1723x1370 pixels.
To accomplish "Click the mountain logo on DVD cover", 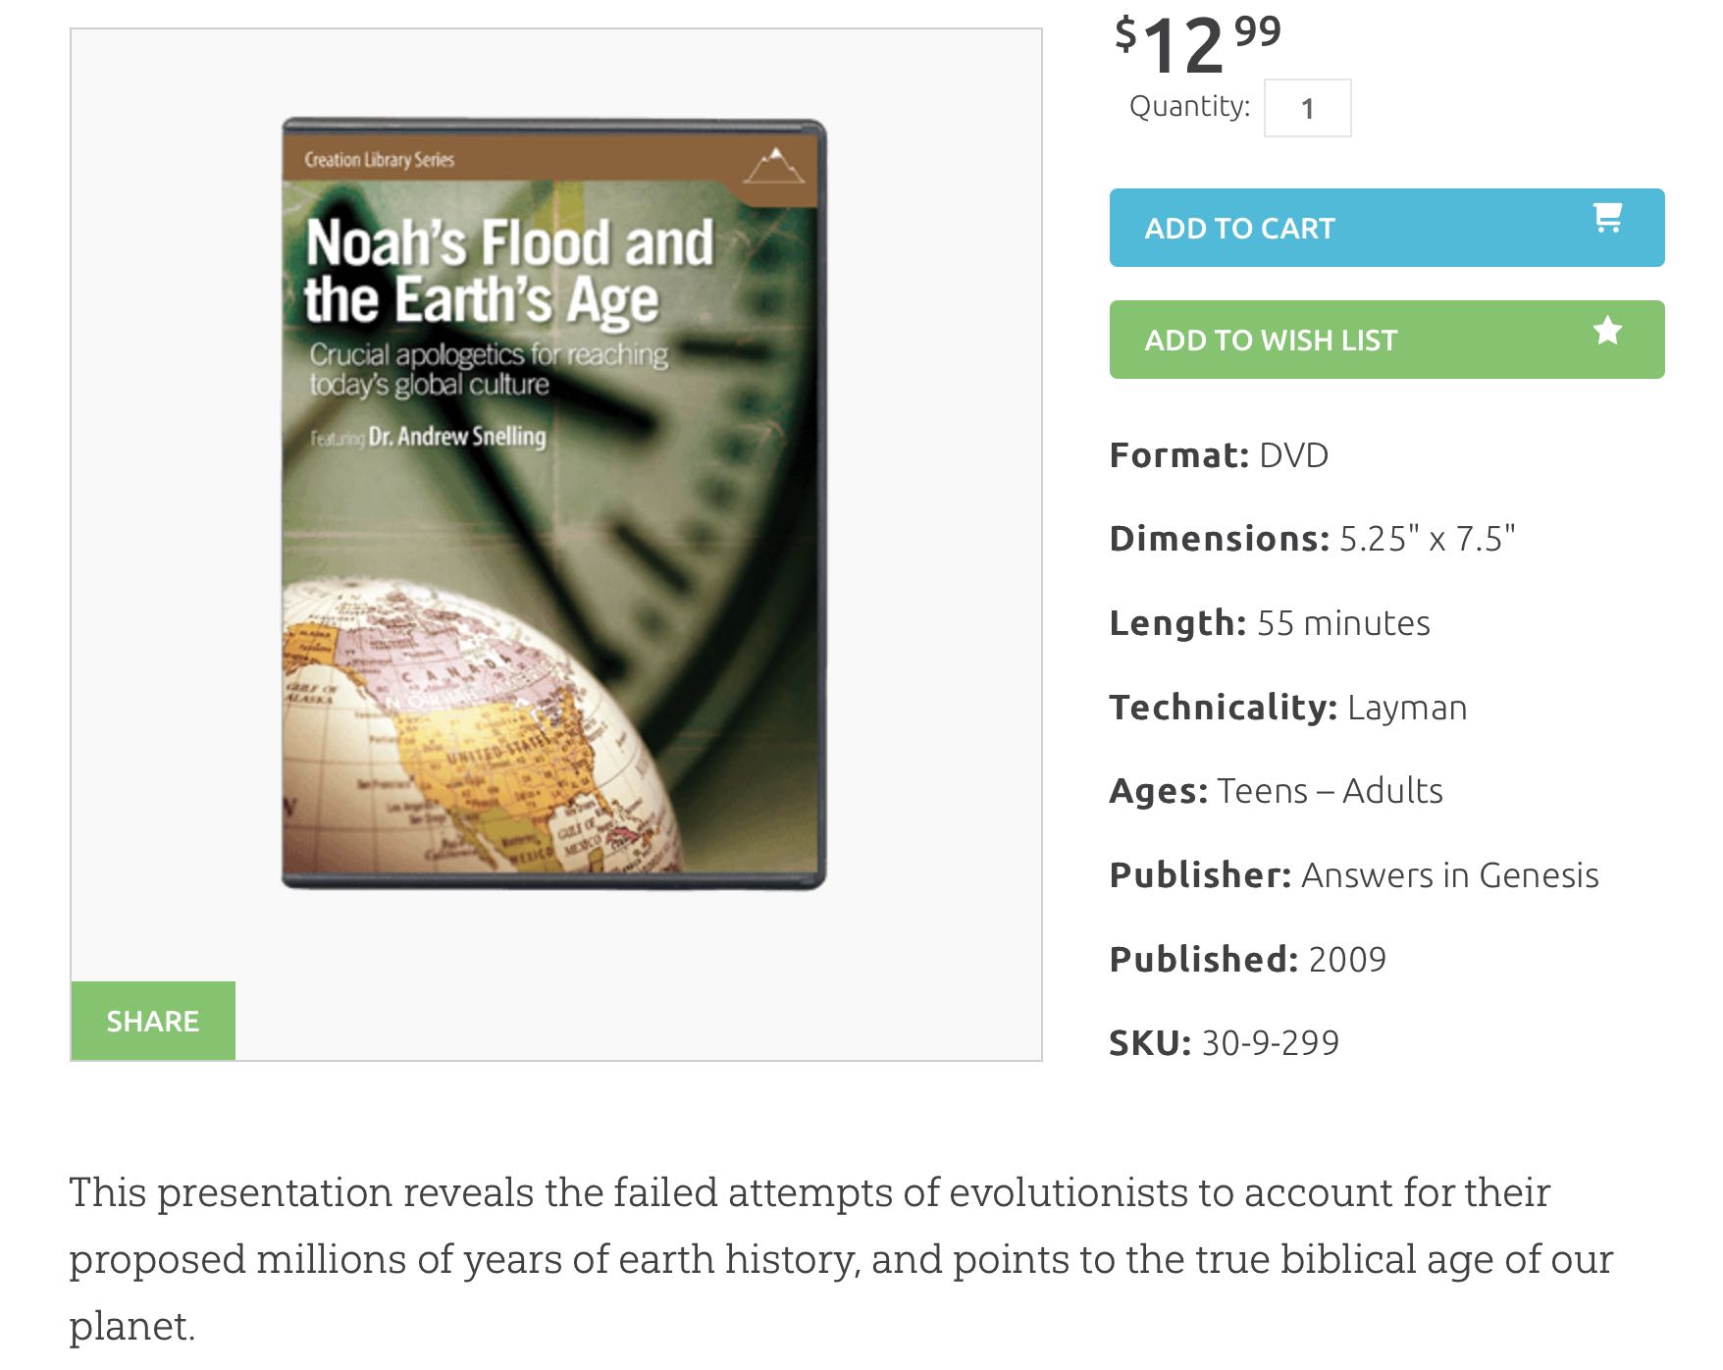I will click(774, 167).
